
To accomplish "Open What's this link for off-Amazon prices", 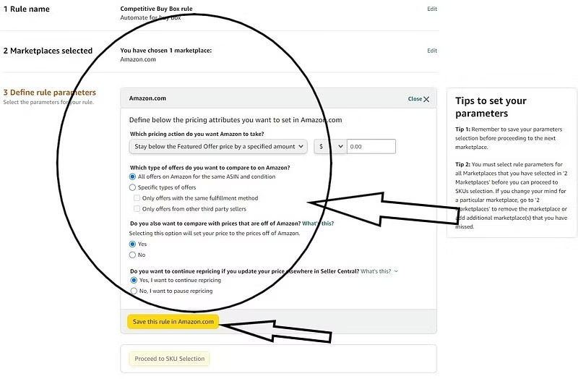I will (318, 223).
